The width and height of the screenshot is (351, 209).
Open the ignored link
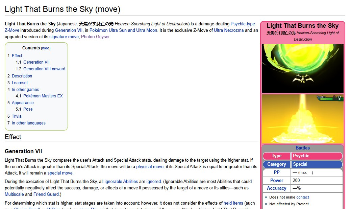[154, 181]
